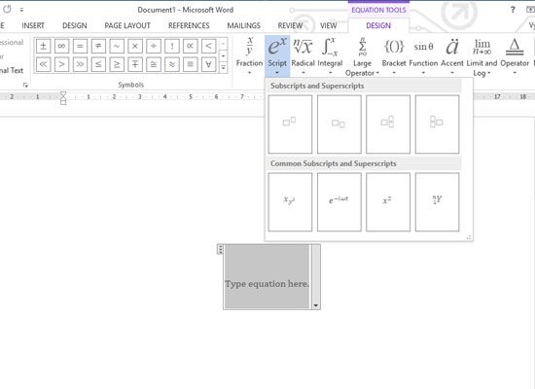Image resolution: width=535 pixels, height=389 pixels.
Task: Switch to the INSERT tab
Action: [x=33, y=25]
